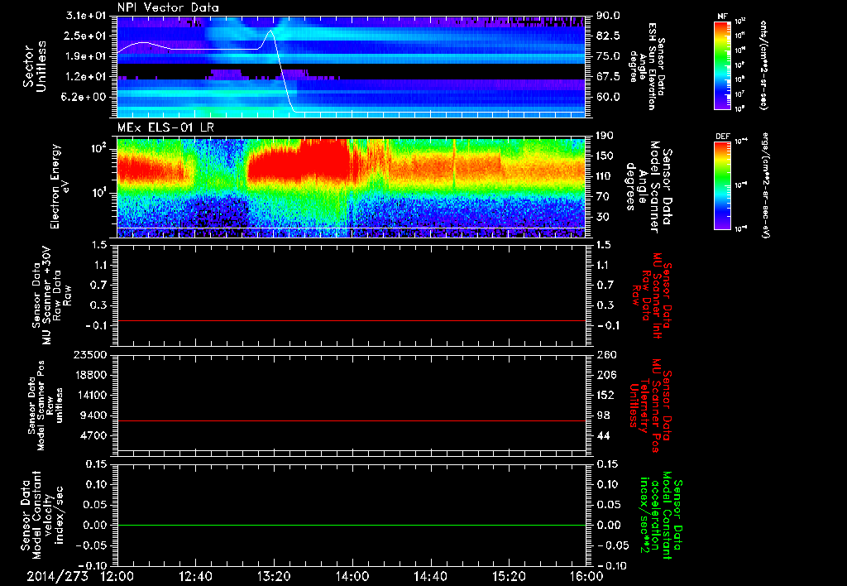Click the "60.0" Sun Elevation tick label

coord(608,98)
